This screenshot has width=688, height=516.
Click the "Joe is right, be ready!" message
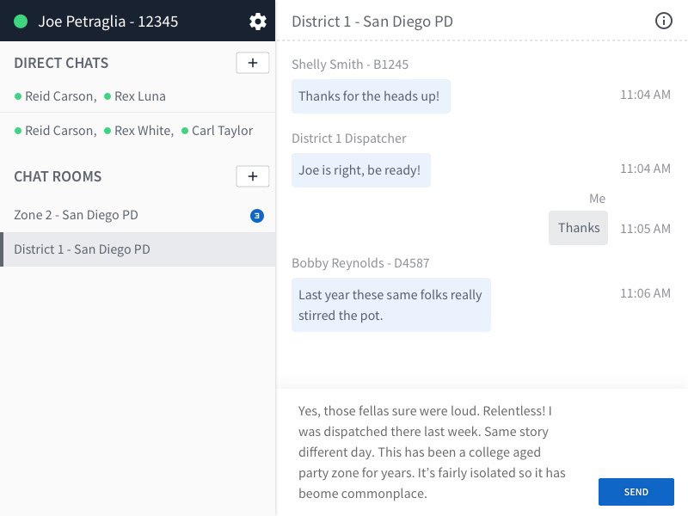point(360,170)
